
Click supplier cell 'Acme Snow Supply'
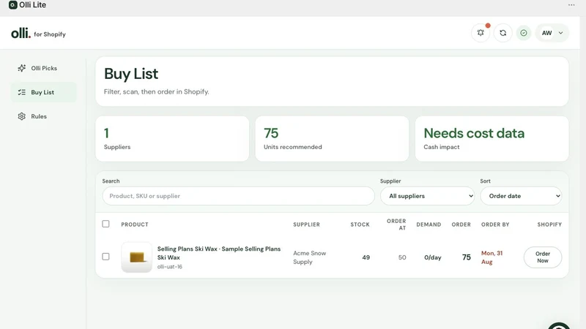pos(309,257)
